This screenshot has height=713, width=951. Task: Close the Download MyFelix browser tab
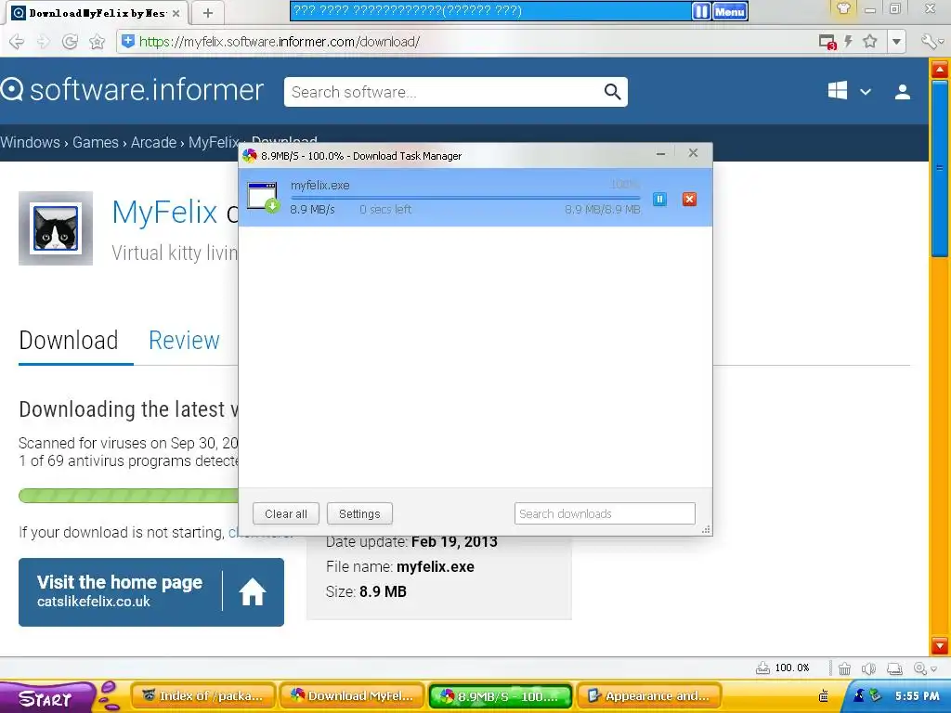(176, 13)
